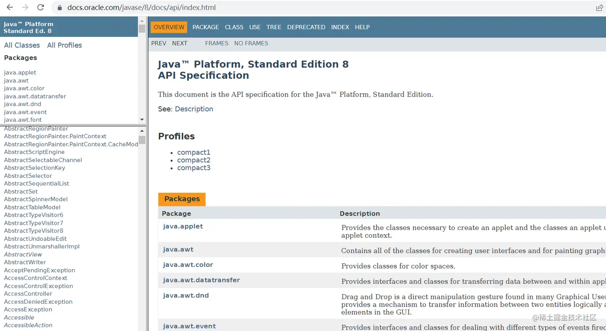The height and width of the screenshot is (331, 606).
Task: Open the All Profiles link
Action: click(65, 45)
